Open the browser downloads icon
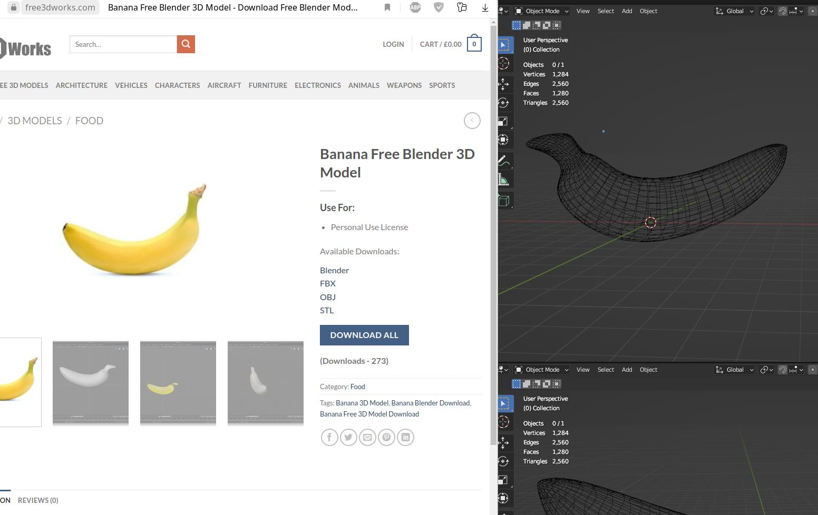The height and width of the screenshot is (515, 818). [x=485, y=7]
